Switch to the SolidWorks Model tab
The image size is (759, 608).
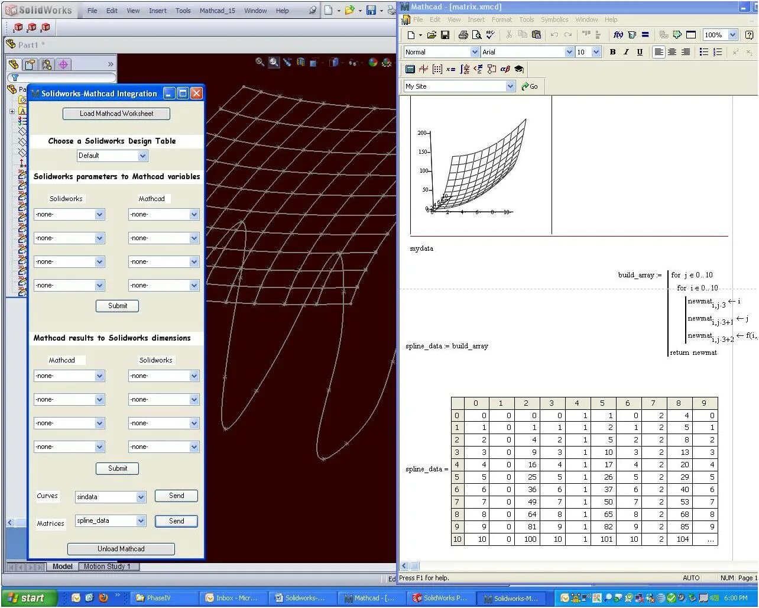(62, 567)
